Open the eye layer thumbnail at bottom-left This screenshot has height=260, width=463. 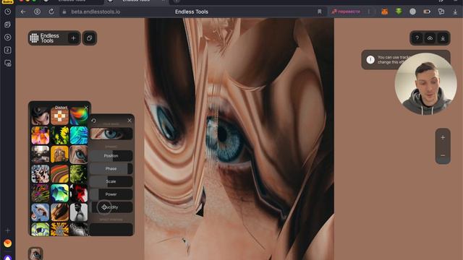[x=35, y=253]
